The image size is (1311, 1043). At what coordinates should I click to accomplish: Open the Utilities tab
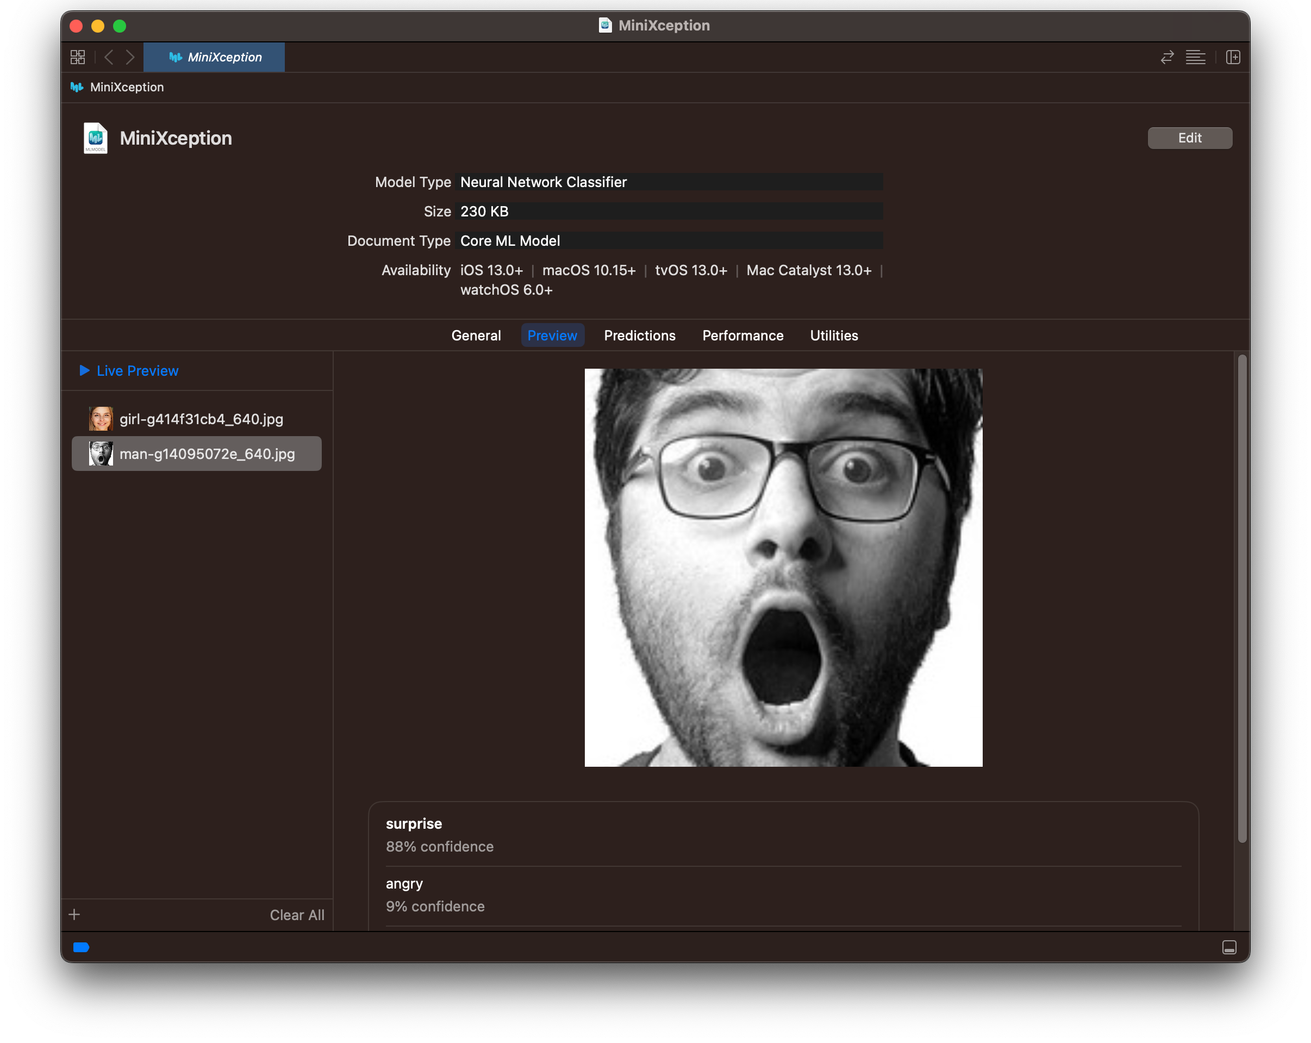click(x=834, y=336)
